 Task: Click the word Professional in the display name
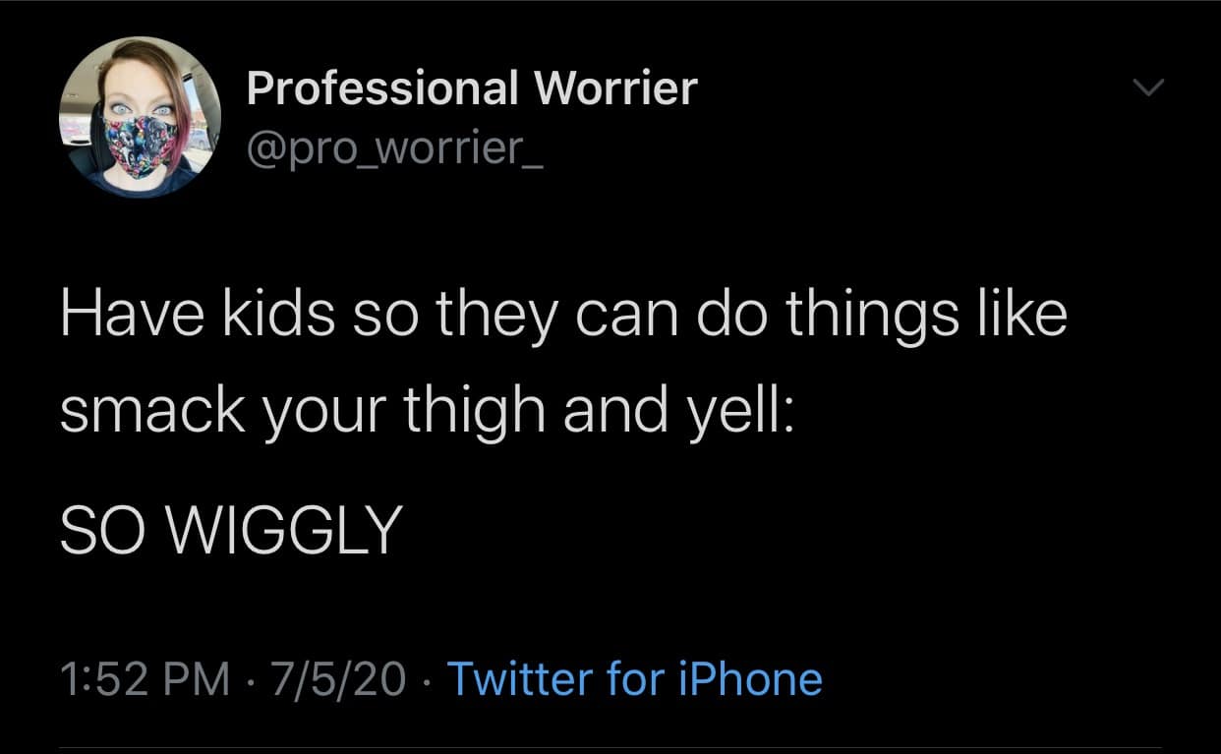382,88
